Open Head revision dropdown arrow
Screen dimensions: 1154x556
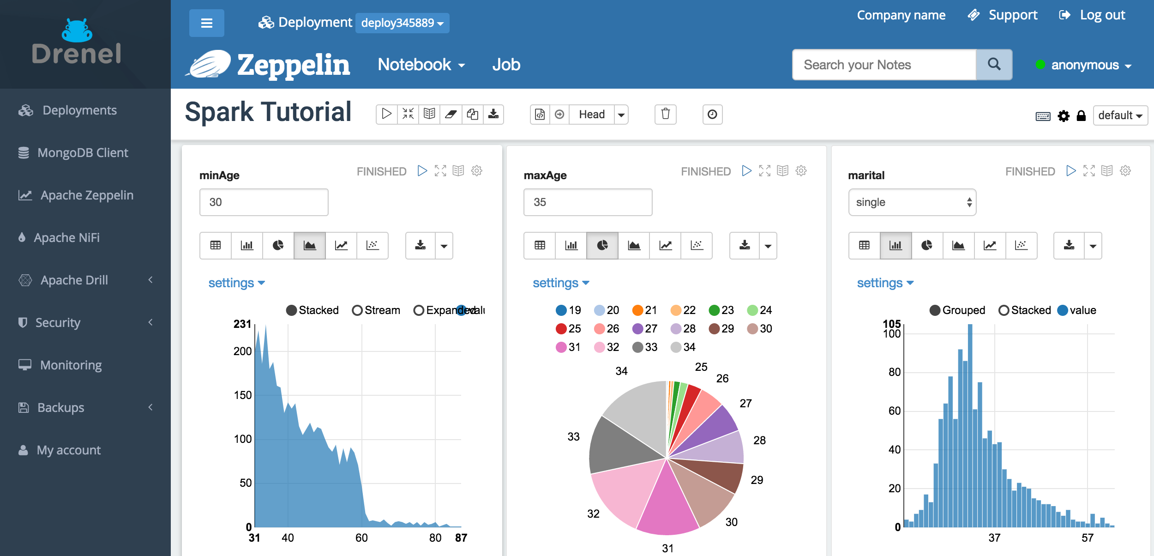coord(621,114)
